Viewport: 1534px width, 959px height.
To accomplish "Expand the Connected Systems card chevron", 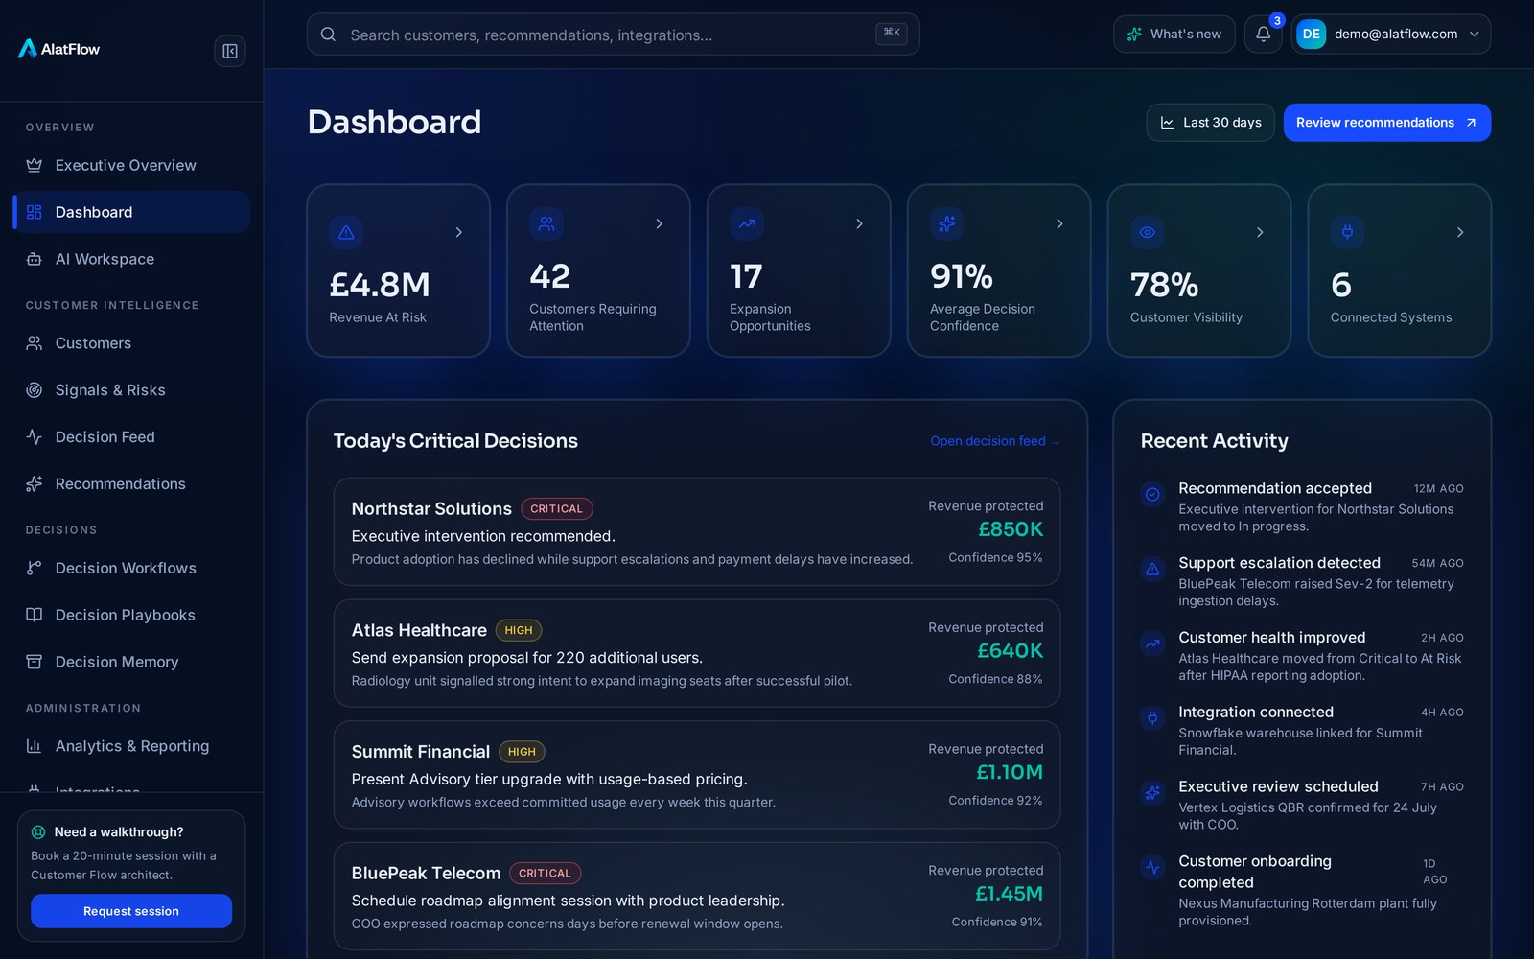I will 1460,232.
